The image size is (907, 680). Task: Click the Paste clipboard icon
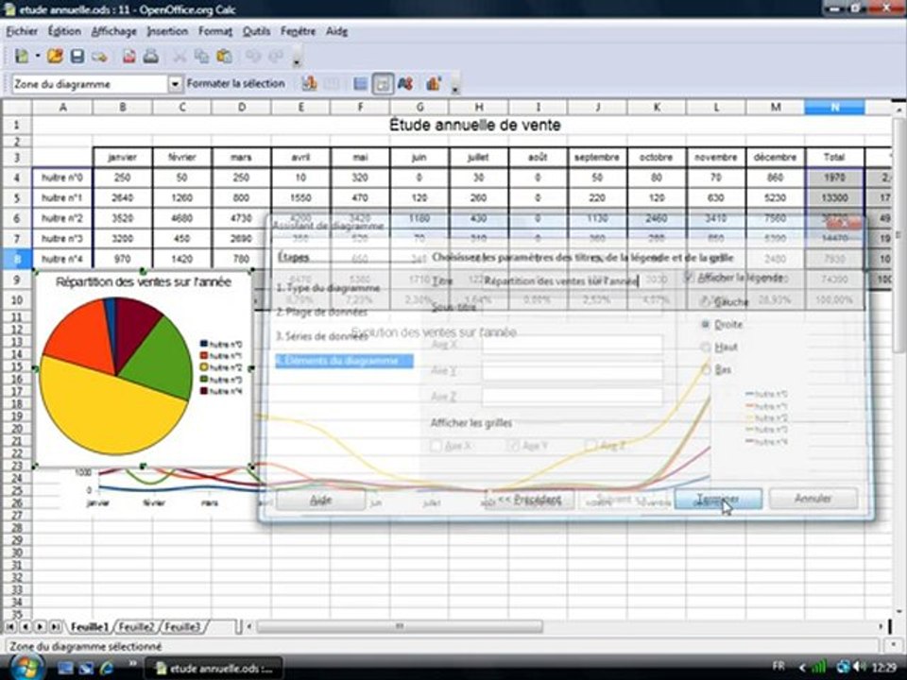(x=224, y=56)
